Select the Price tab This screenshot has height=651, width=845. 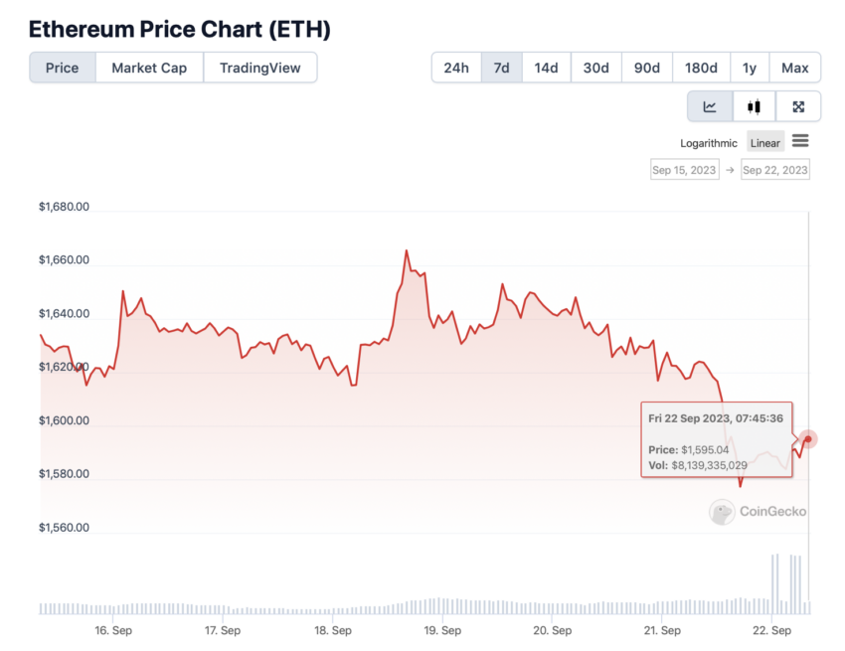click(x=62, y=68)
